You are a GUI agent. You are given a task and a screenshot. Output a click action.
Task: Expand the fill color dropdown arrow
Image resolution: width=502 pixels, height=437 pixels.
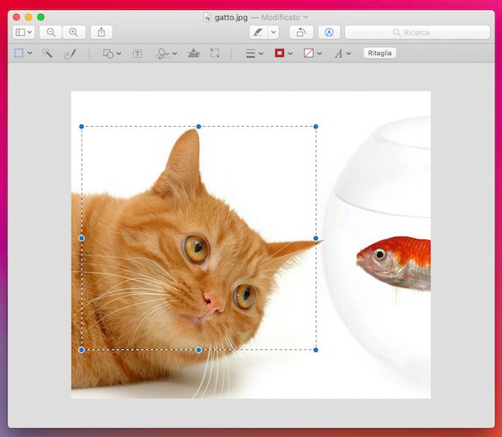tap(319, 53)
